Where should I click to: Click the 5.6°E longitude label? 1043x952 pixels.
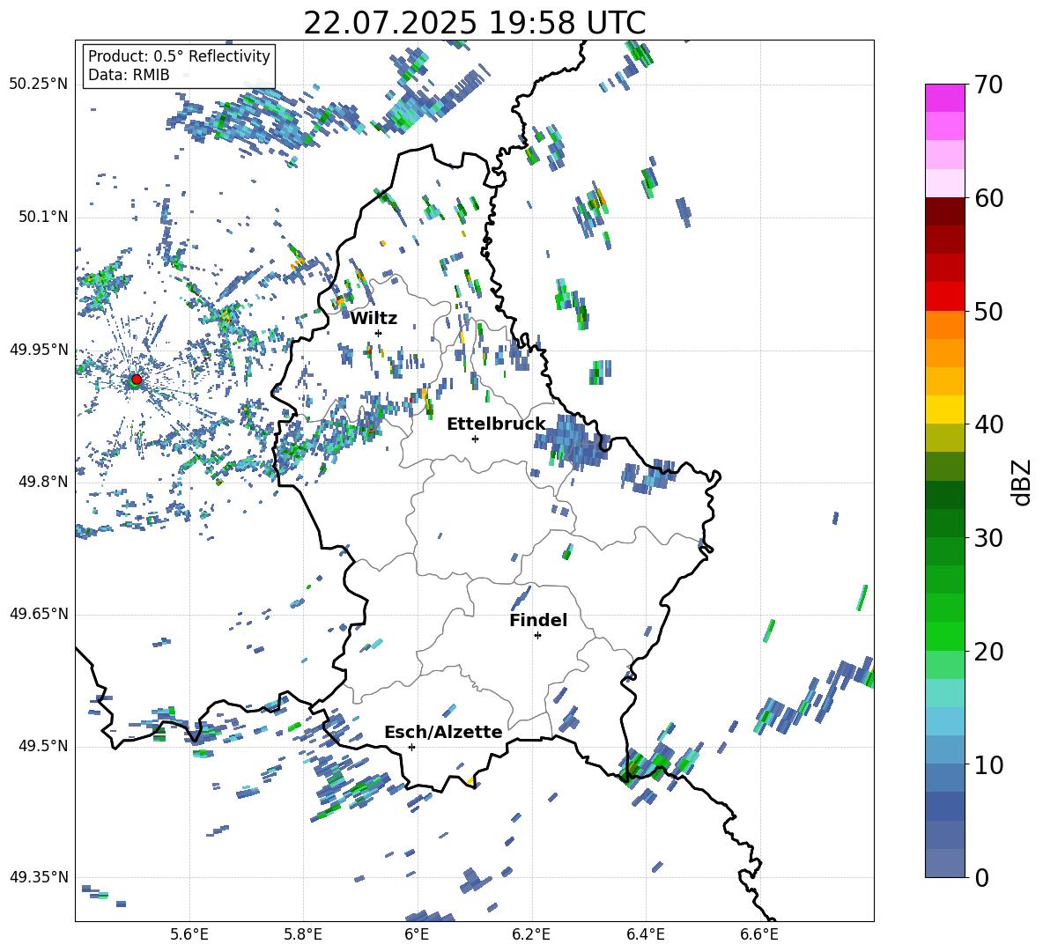tap(189, 934)
